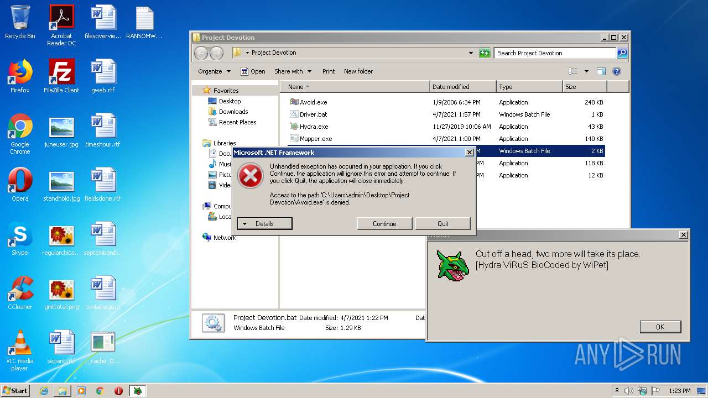The width and height of the screenshot is (708, 398).
Task: Click the Explorer search magnifier icon
Action: tap(622, 53)
